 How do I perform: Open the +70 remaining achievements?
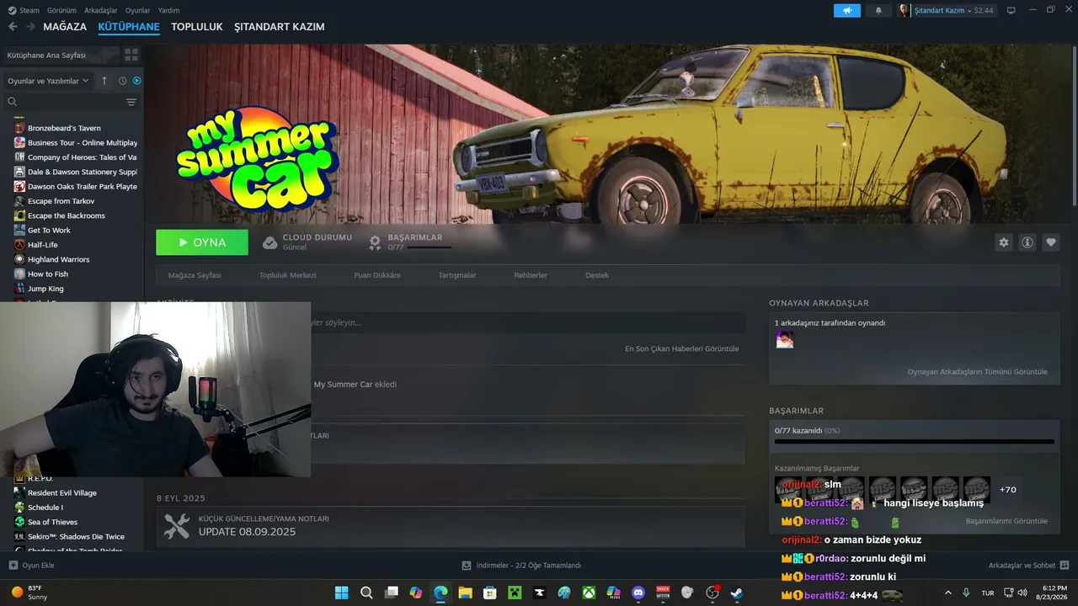pyautogui.click(x=1007, y=490)
